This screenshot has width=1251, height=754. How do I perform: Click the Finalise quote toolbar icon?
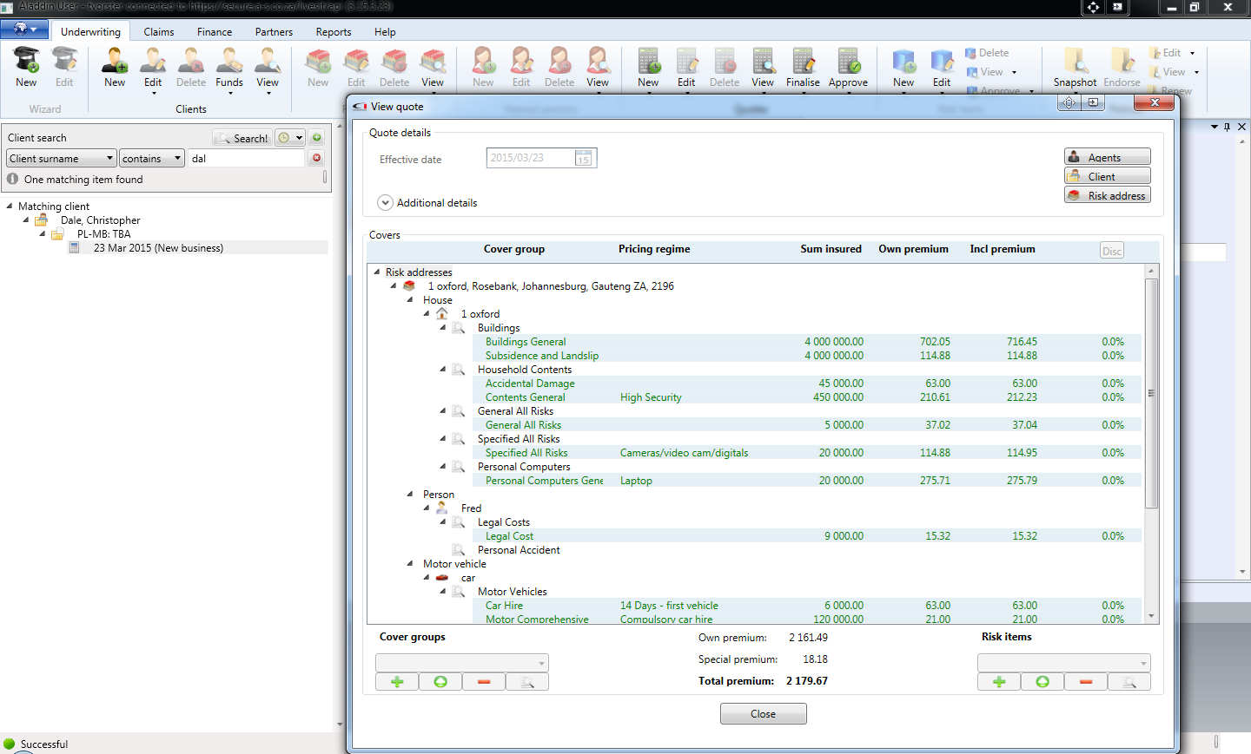tap(803, 68)
